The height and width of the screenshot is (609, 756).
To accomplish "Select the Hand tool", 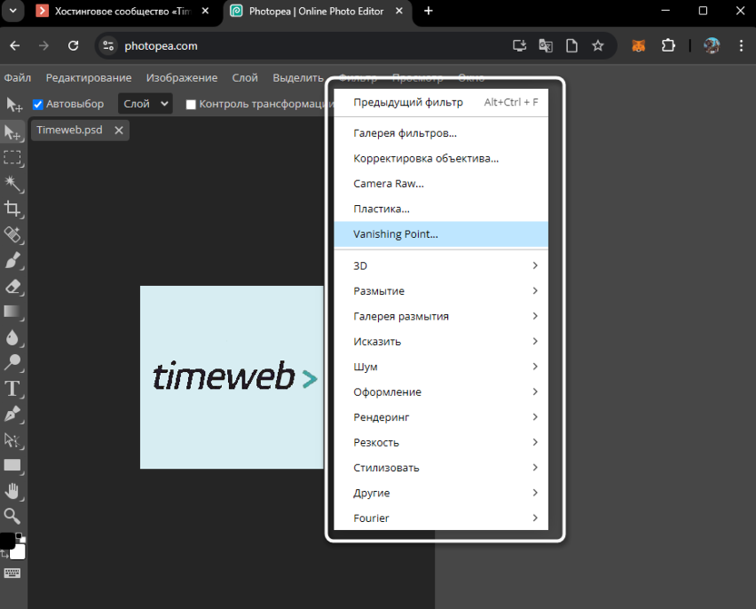I will [x=13, y=491].
